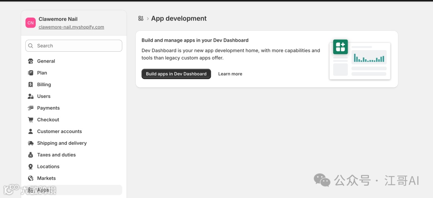433x198 pixels.
Task: Open General settings
Action: pos(74,61)
